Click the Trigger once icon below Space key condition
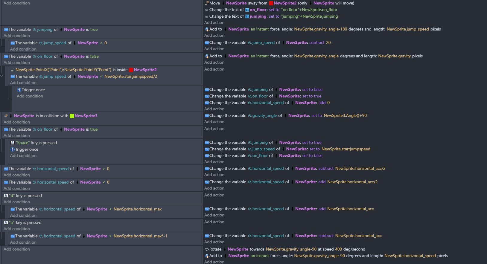 [x=13, y=149]
